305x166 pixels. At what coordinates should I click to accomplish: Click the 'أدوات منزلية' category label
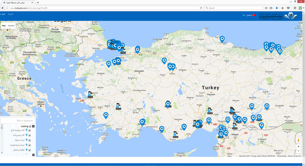tap(20, 140)
